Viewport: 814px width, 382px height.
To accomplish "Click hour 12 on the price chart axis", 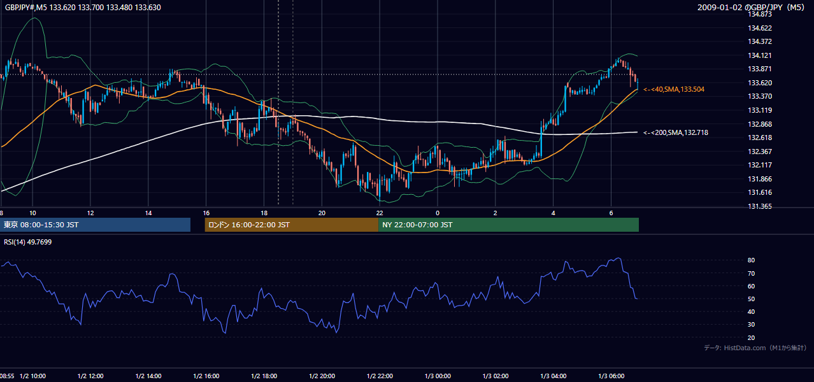I will click(90, 213).
